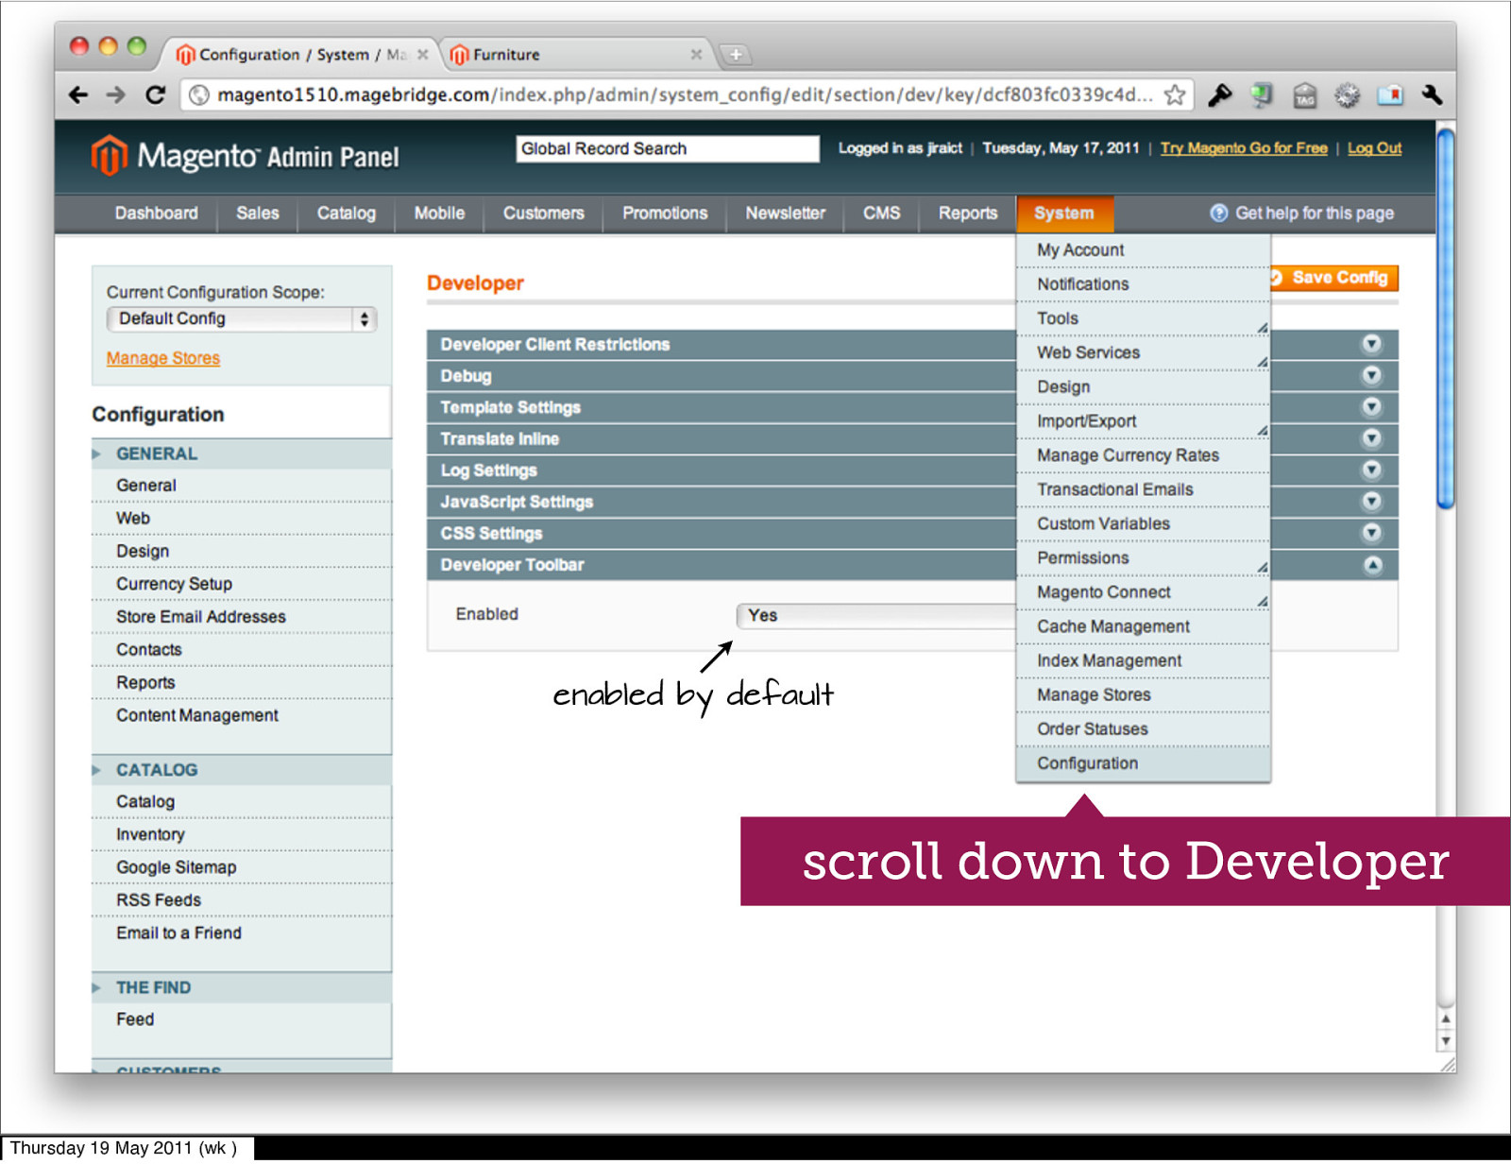Click the Global Record Search field
Screen dimensions: 1511x1164
[x=667, y=148]
